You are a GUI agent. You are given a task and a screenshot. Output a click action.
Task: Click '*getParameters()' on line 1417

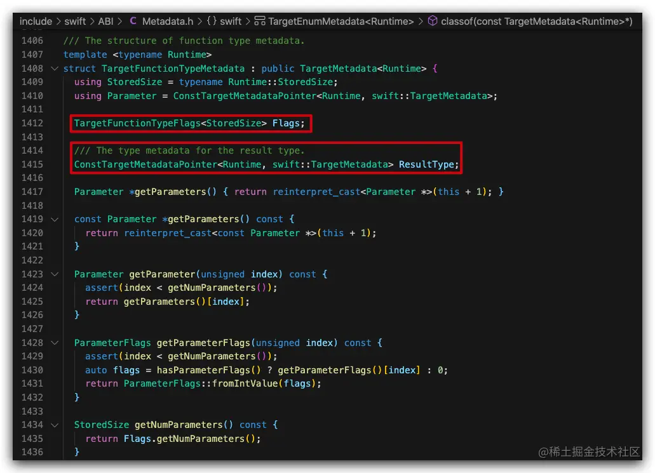(173, 192)
